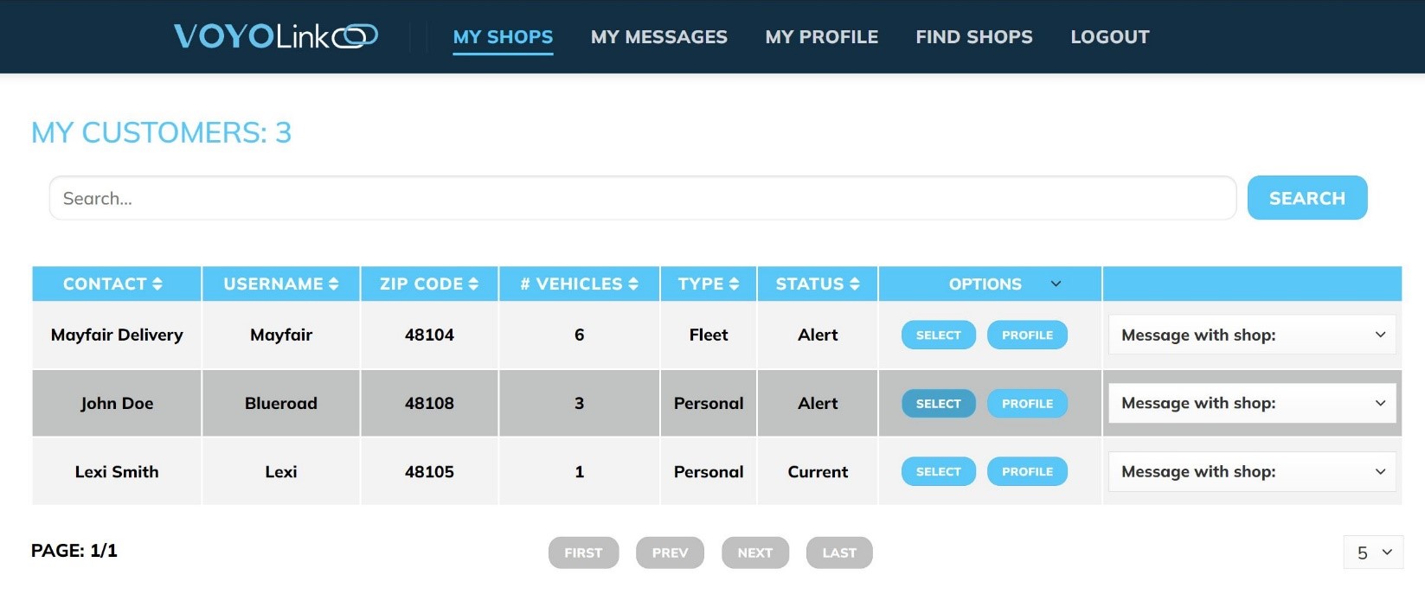The image size is (1425, 607).
Task: Click the VOYOLink logo
Action: coord(275,36)
